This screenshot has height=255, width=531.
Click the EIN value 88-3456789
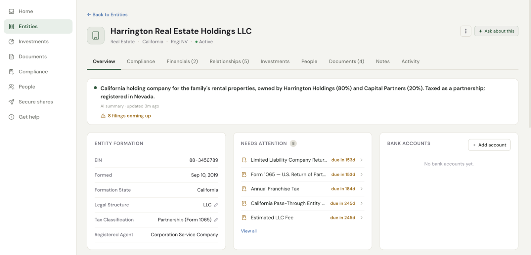[x=203, y=160]
